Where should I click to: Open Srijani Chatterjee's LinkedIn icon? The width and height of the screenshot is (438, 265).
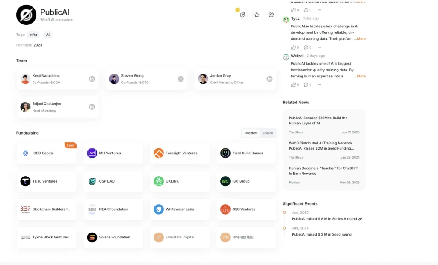(92, 107)
